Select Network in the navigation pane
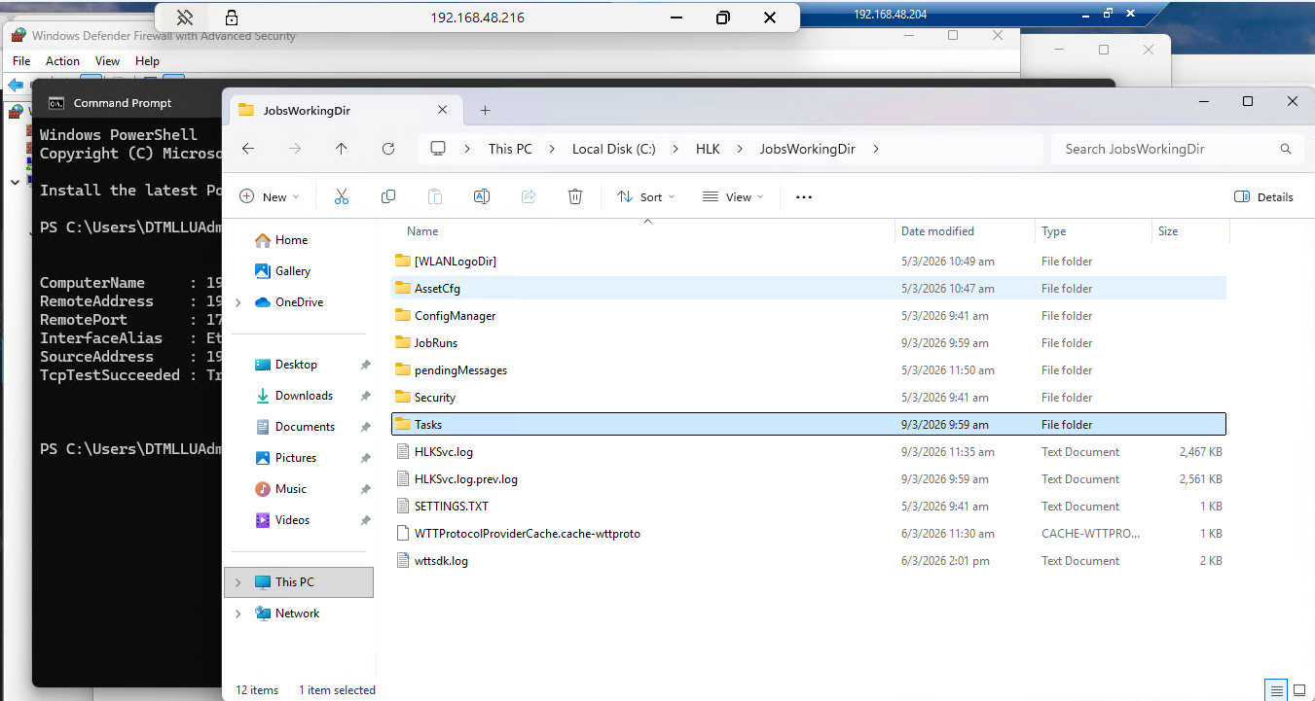 297,613
